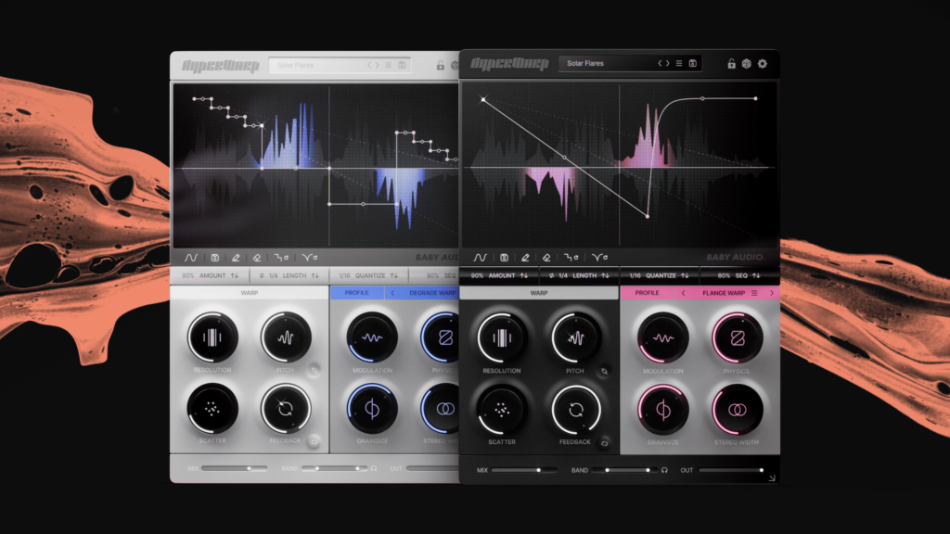Screen dimensions: 950x534
Task: Save preset with disk icon in light window
Action: (402, 65)
